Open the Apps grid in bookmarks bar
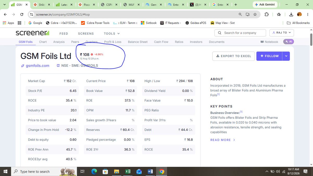The height and width of the screenshot is (176, 313). (x=8, y=23)
